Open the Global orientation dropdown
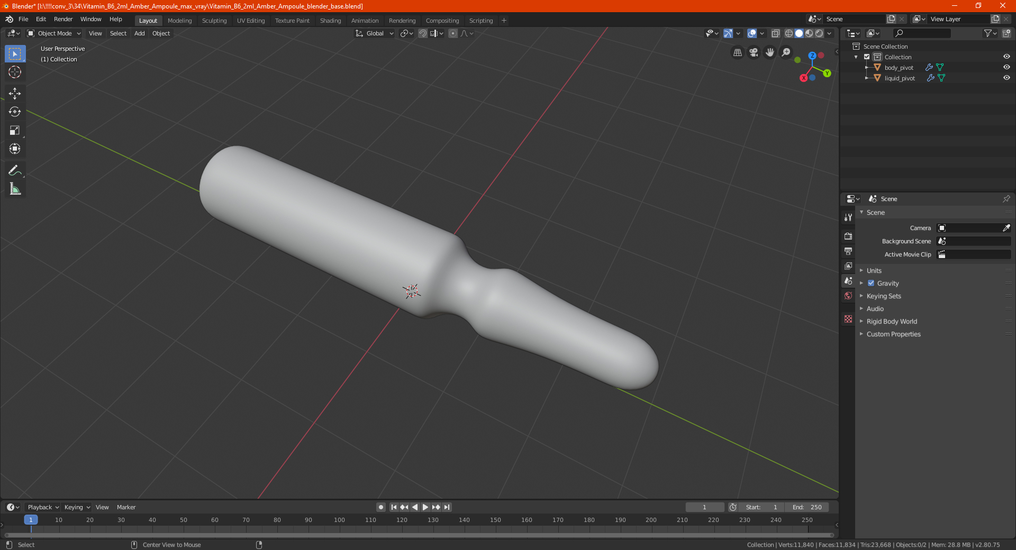This screenshot has height=550, width=1016. pos(375,33)
